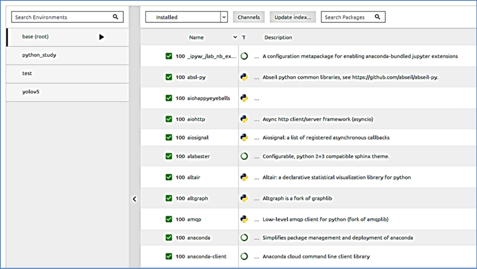Click the package name amqp
The height and width of the screenshot is (269, 477).
tap(194, 219)
